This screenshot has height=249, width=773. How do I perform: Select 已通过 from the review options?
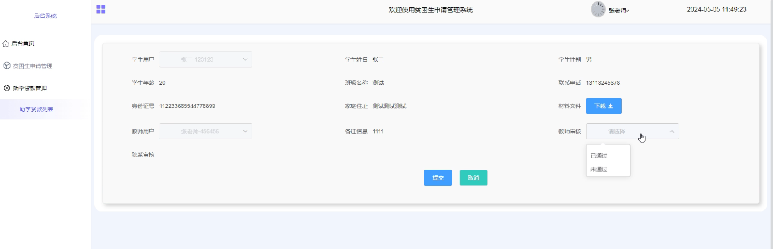coord(599,156)
